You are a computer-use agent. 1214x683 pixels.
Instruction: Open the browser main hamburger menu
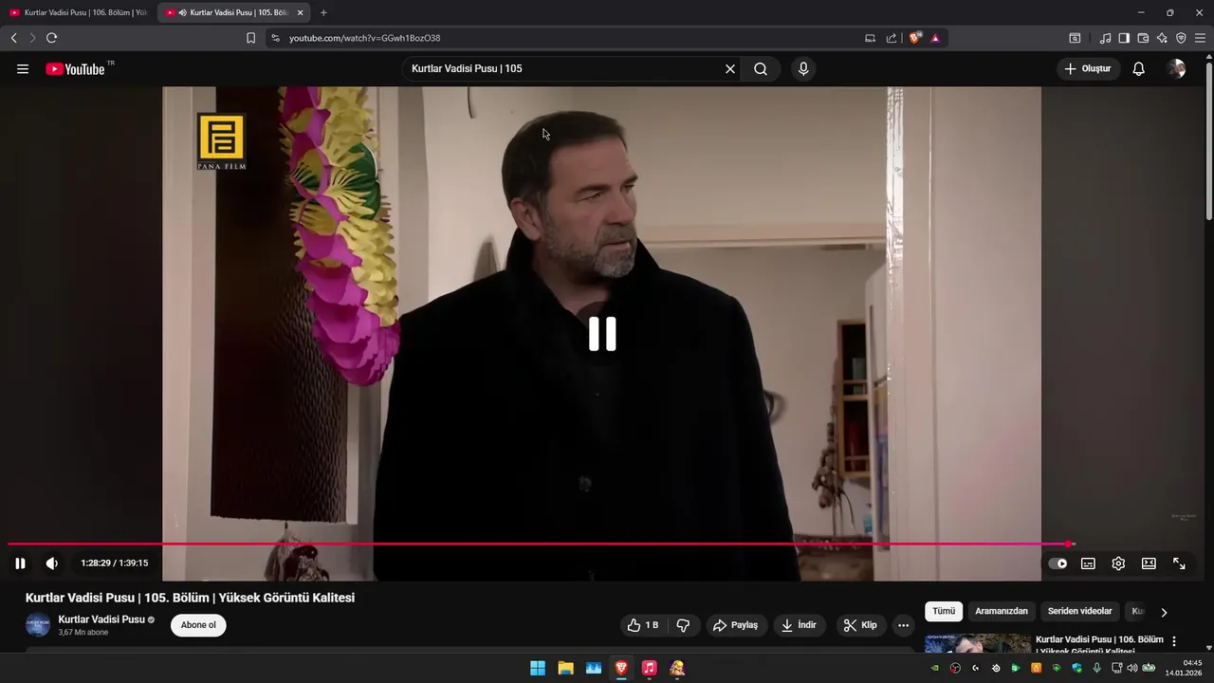(x=1200, y=38)
